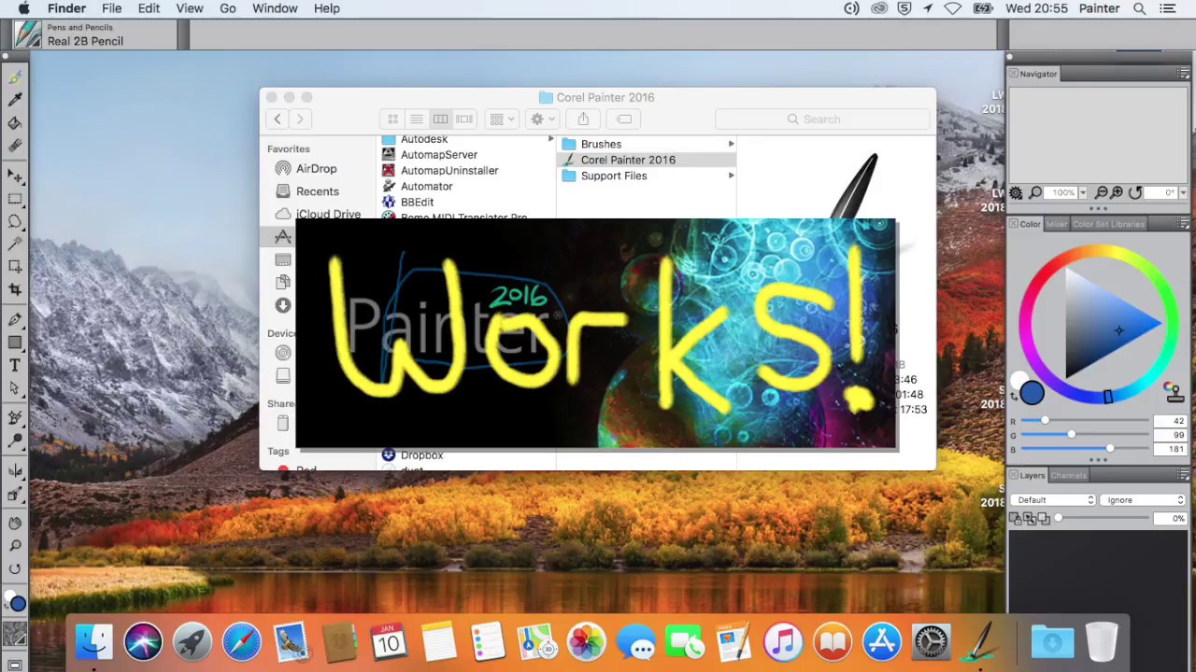Click the main blue color swatch
Image resolution: width=1196 pixels, height=672 pixels.
coord(1032,393)
